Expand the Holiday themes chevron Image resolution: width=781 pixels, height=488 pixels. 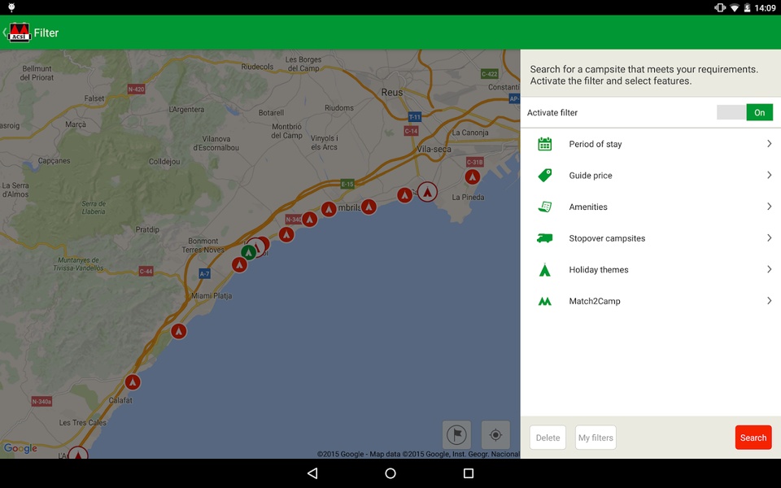pyautogui.click(x=769, y=269)
